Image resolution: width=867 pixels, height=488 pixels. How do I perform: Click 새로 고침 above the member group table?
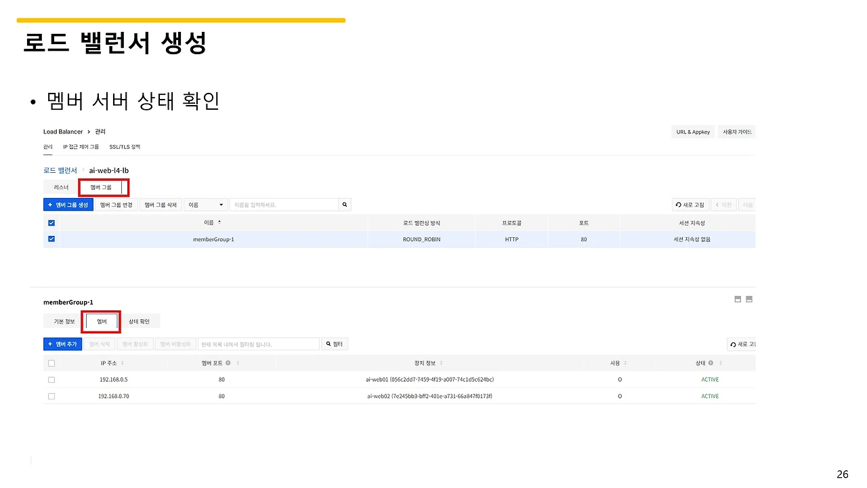coord(690,205)
